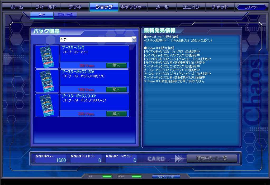
Task: Toggle the BGM music switch
Action: coord(136,176)
